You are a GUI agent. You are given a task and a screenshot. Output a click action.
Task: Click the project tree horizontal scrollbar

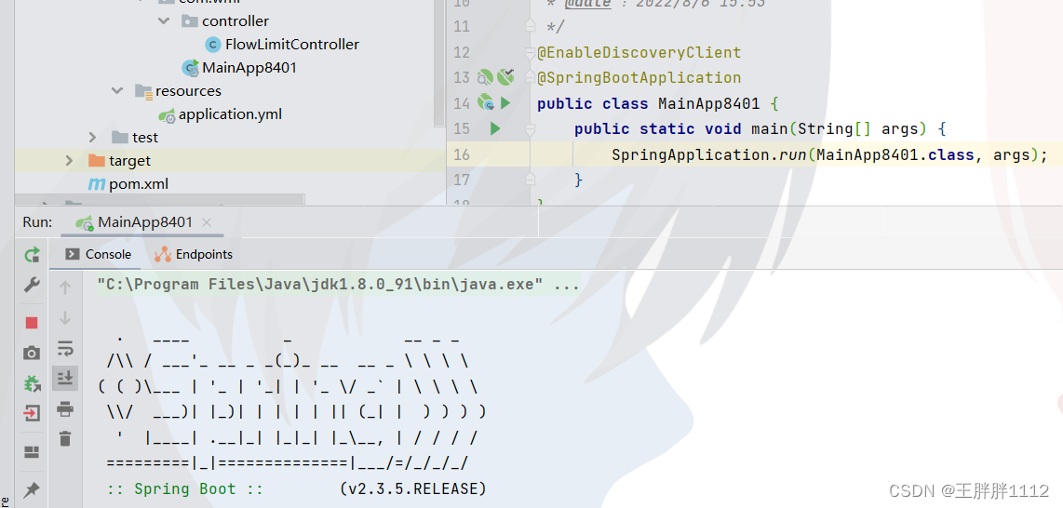(160, 199)
